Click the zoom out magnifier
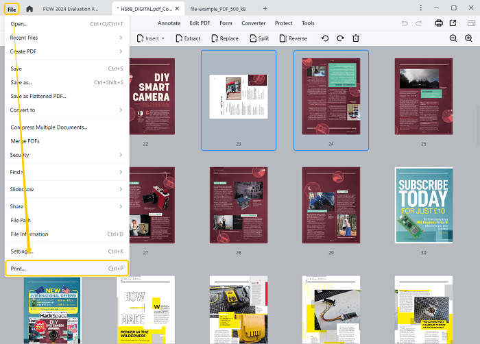Viewport: 480px width, 344px height. pyautogui.click(x=453, y=38)
